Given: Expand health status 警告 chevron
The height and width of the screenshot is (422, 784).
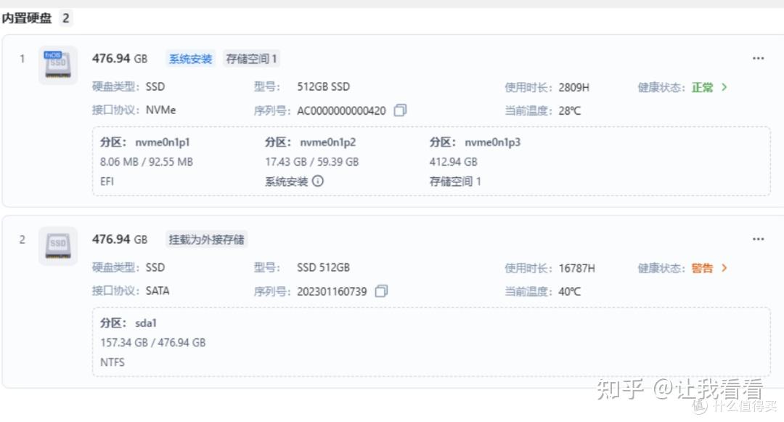Looking at the screenshot, I should point(724,268).
